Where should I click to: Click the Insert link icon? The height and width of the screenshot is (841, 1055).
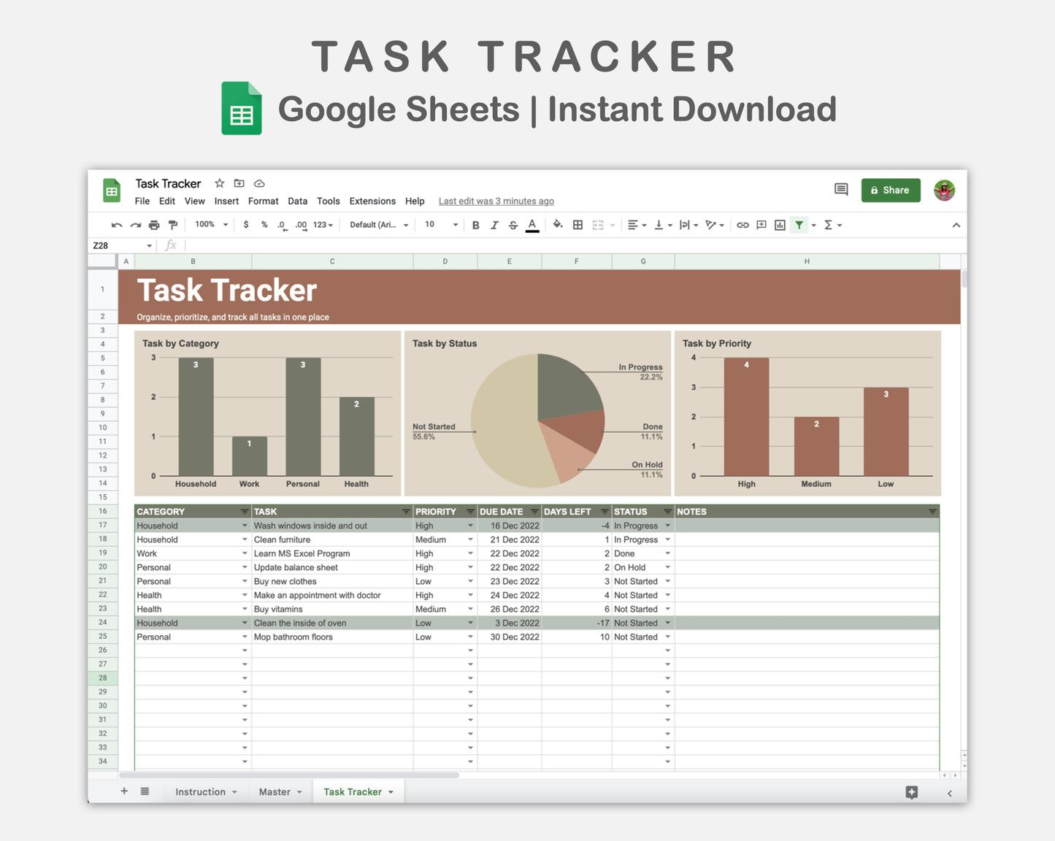pos(743,225)
